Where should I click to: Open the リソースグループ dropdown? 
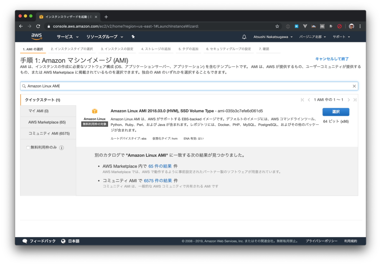105,37
